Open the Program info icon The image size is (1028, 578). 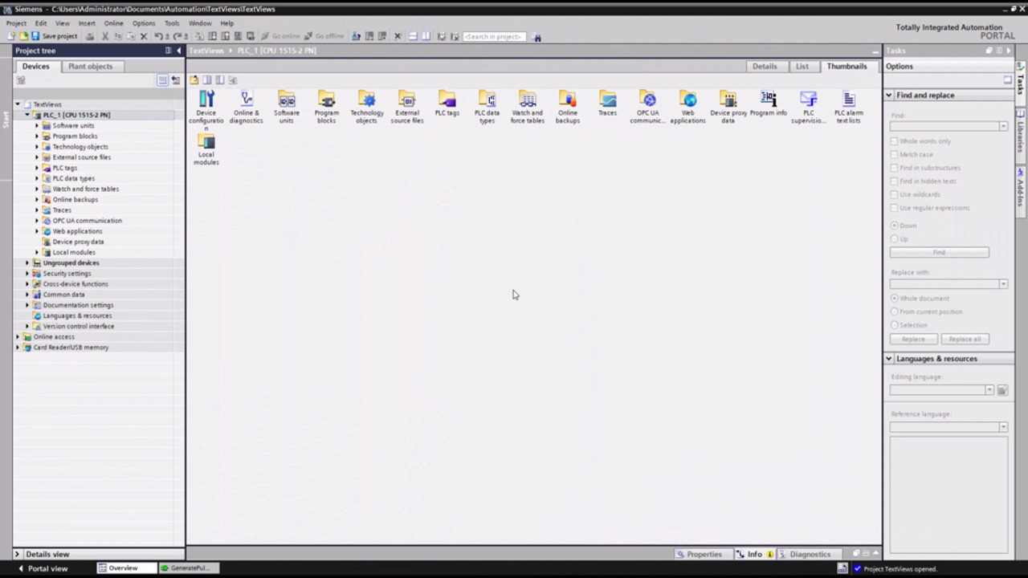768,100
